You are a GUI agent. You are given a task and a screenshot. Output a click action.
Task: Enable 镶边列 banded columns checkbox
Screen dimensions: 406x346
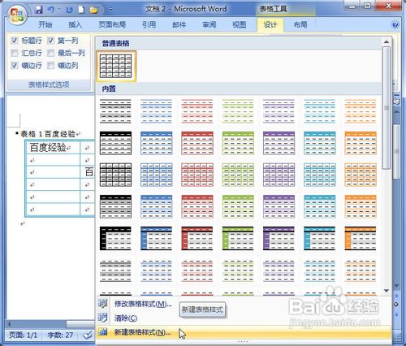50,65
